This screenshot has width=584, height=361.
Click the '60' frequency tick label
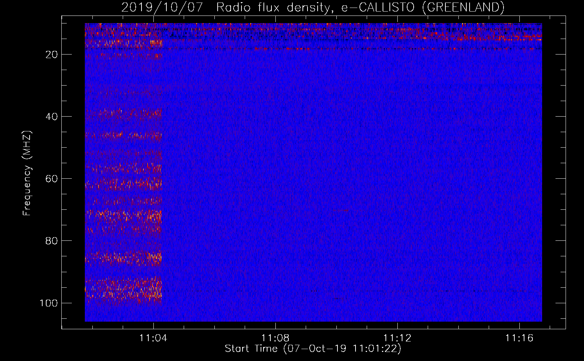52,179
